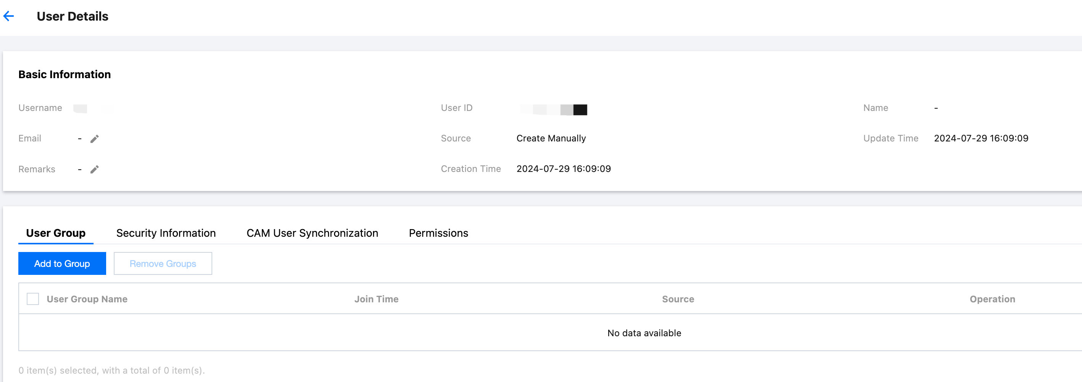View the Permissions tab

pyautogui.click(x=438, y=233)
